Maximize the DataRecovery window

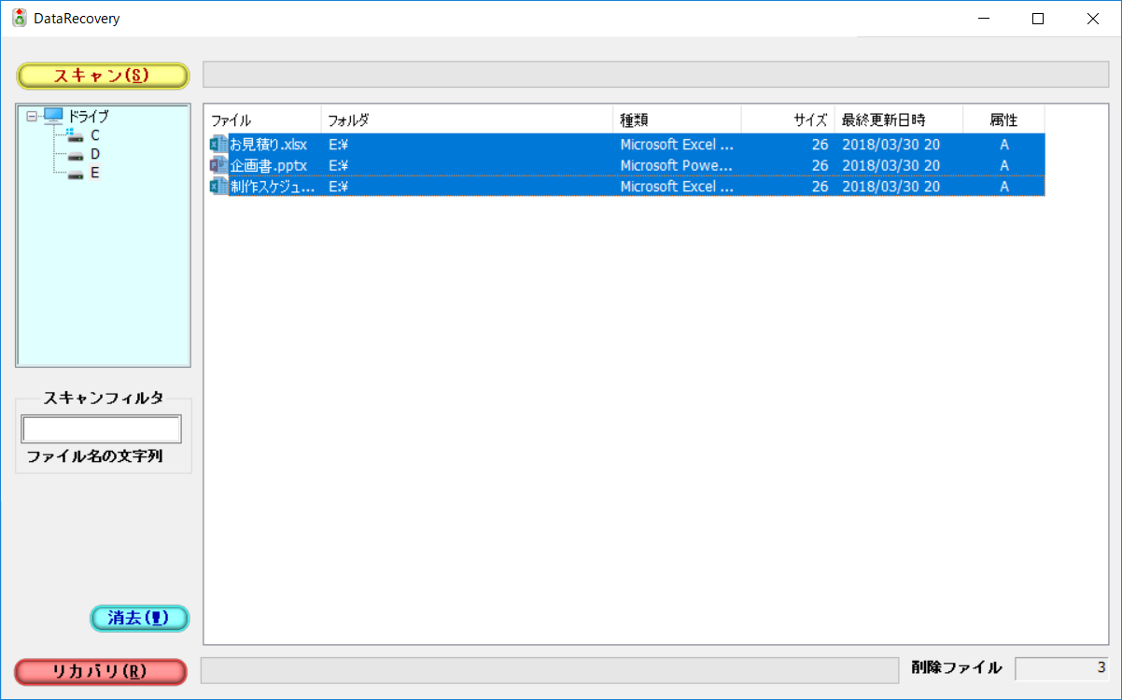point(1038,19)
